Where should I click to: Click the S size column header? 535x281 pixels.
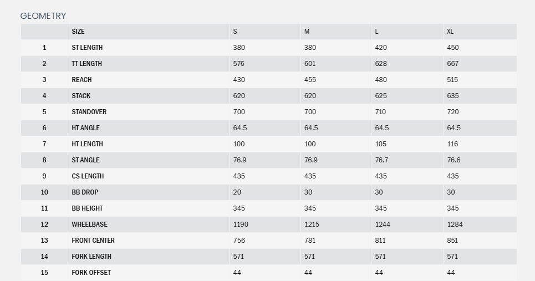pos(235,32)
